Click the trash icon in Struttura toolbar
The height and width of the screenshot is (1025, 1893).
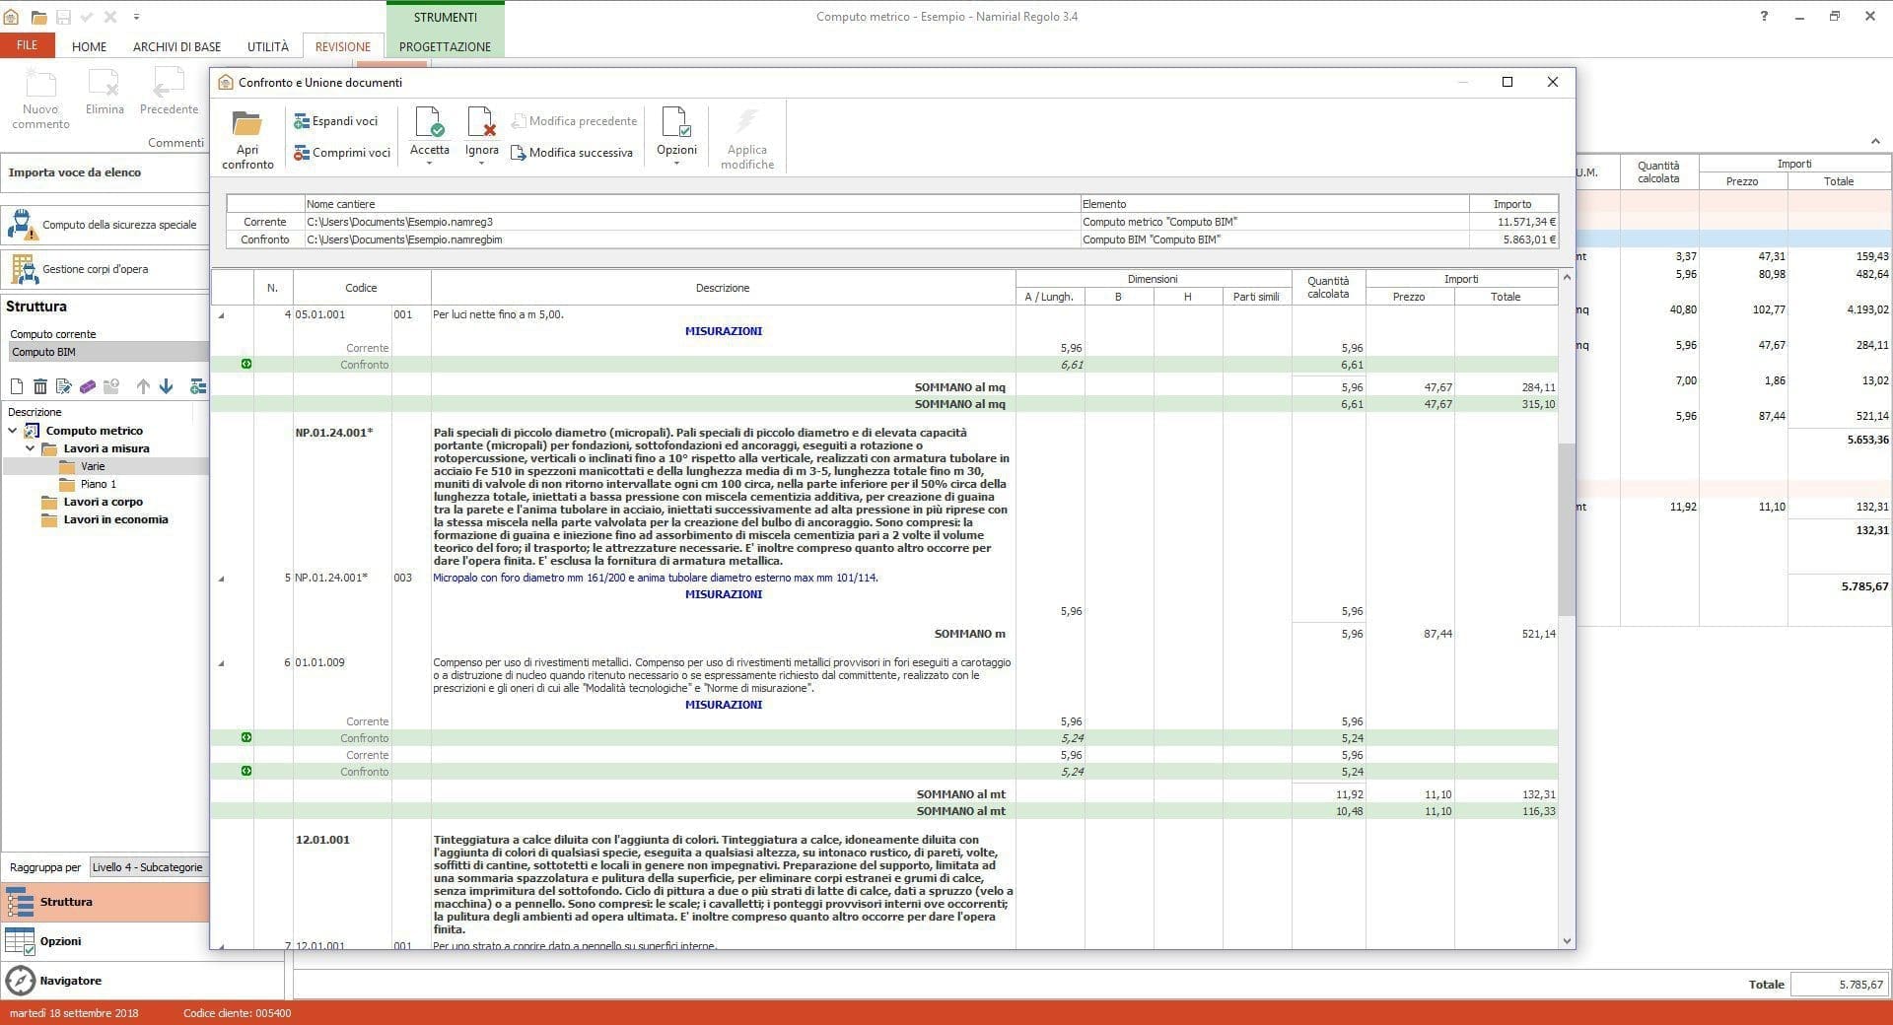click(x=40, y=386)
